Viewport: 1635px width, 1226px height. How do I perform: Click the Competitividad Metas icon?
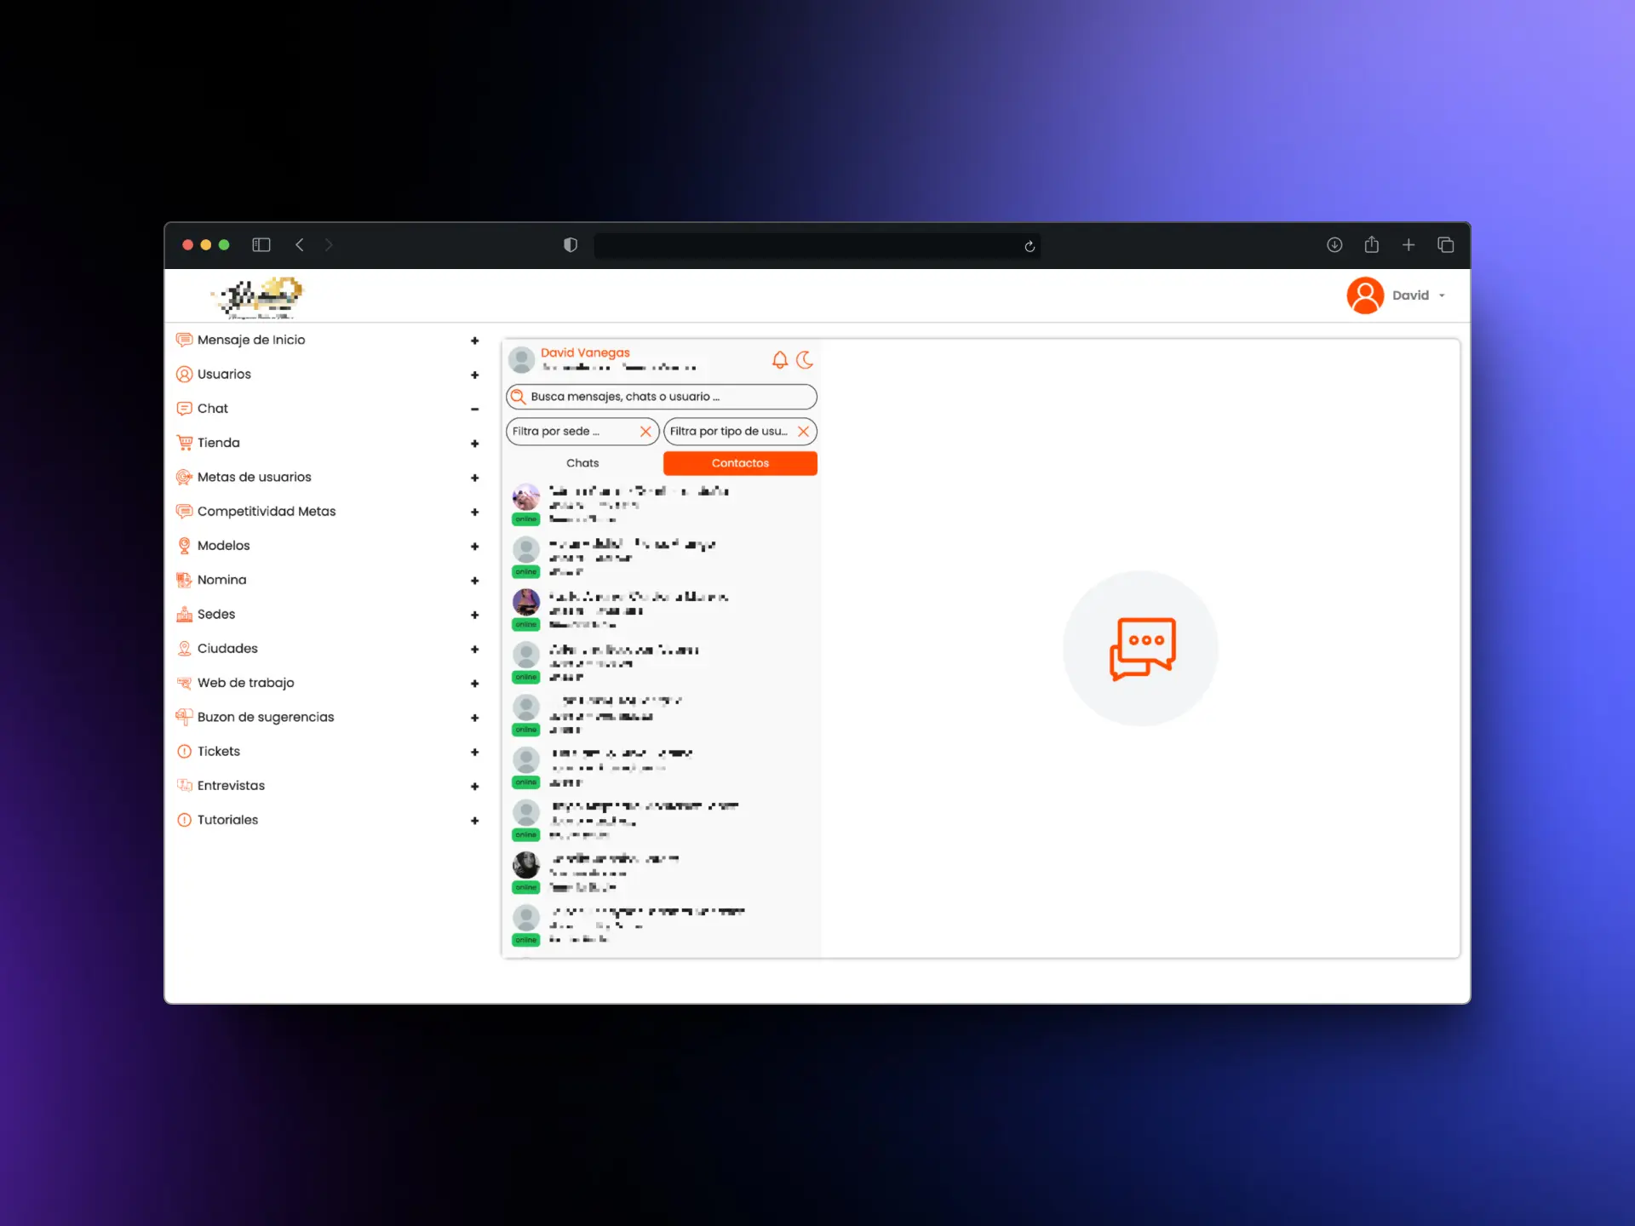pyautogui.click(x=184, y=511)
